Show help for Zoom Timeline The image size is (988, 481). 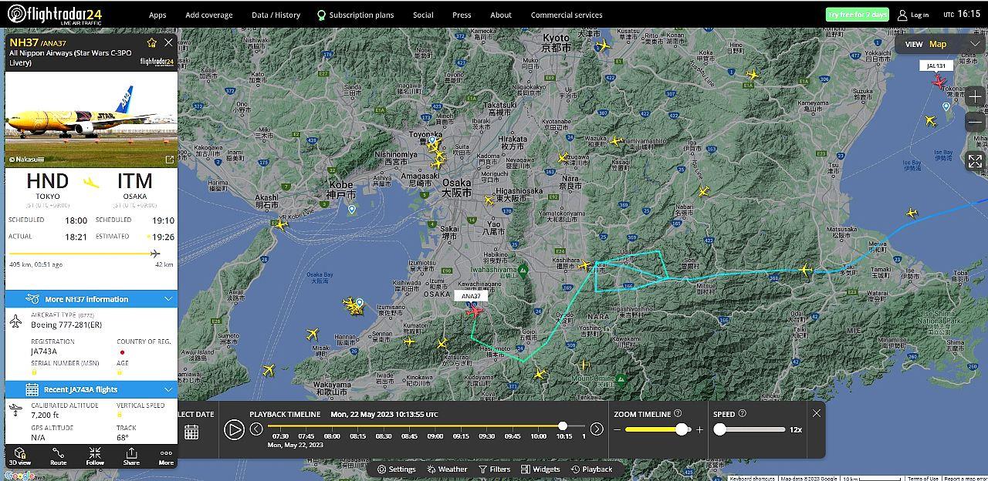tap(678, 414)
